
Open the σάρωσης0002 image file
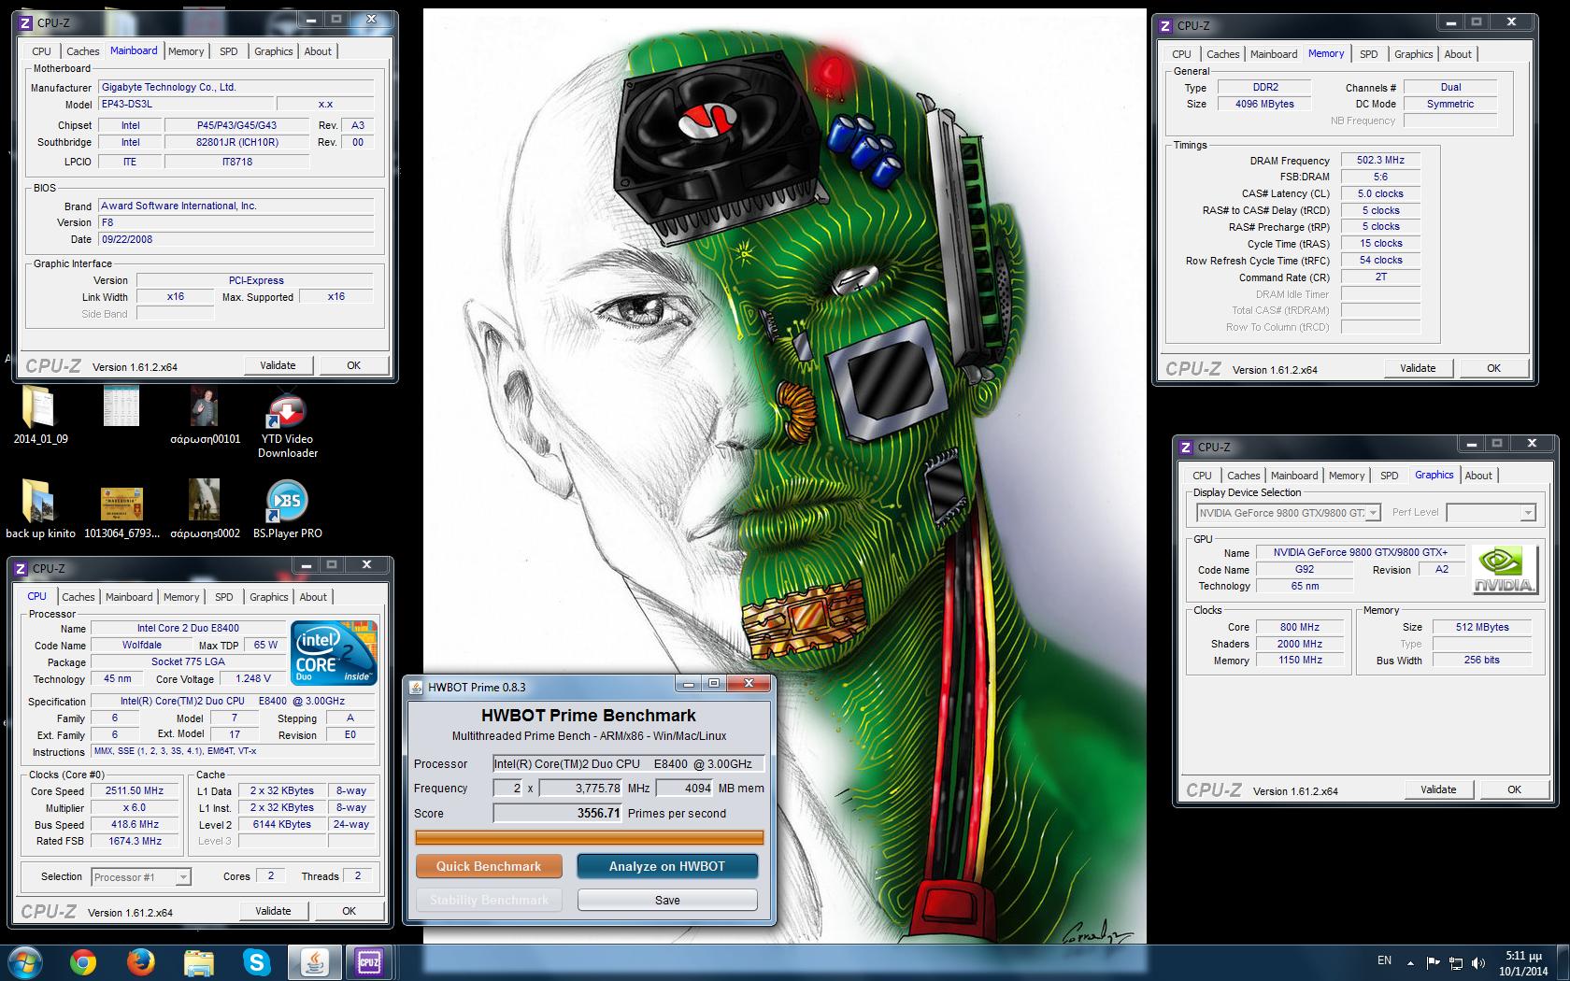(205, 501)
